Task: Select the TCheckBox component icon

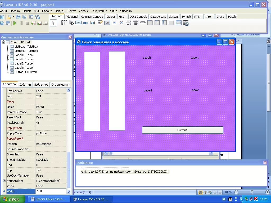Action: [x=114, y=23]
